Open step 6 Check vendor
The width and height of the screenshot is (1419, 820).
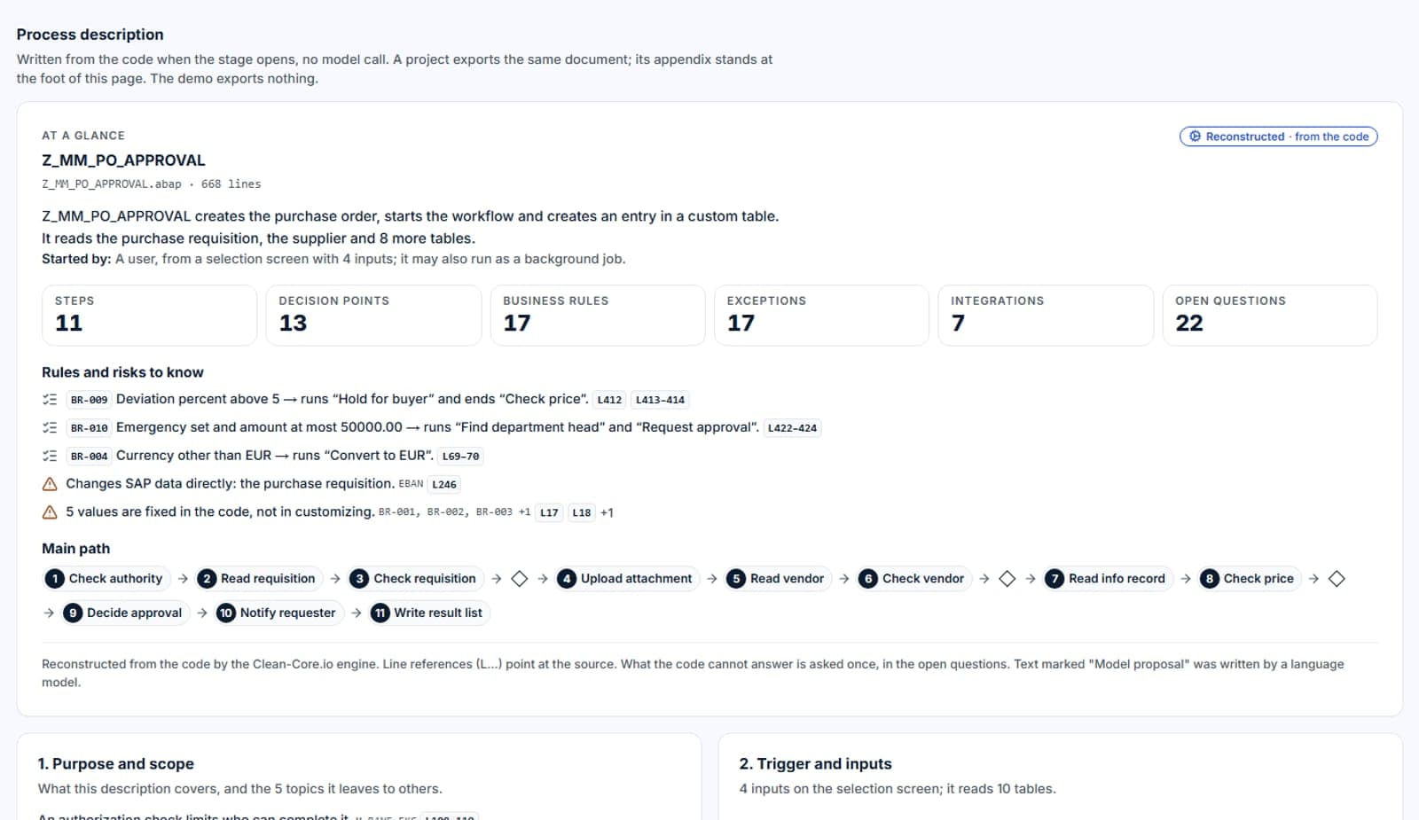913,579
